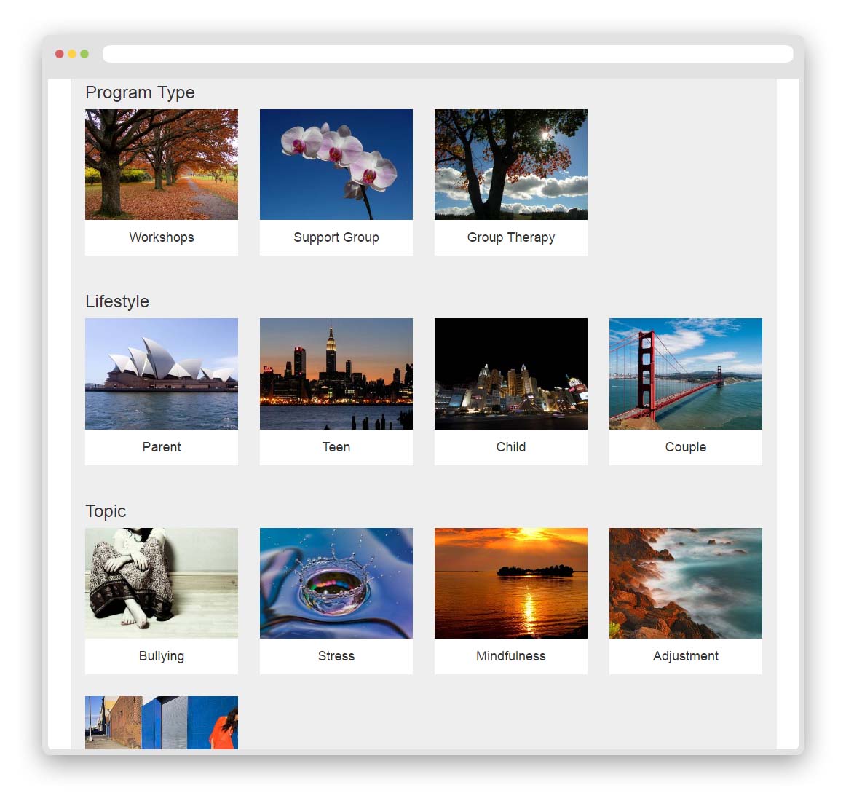Open the Mindfulness sunset thumbnail

(511, 583)
